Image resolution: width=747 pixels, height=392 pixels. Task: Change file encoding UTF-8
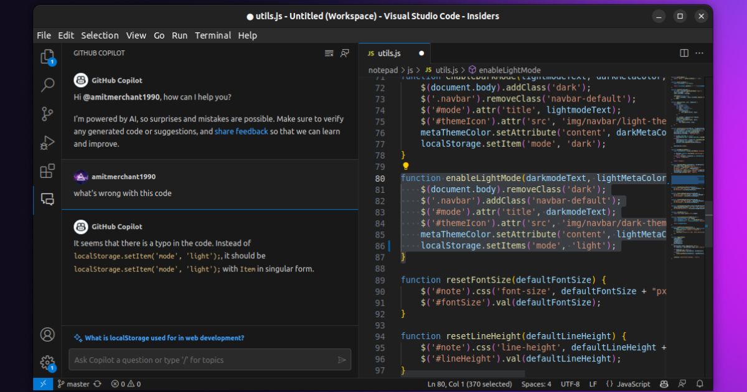click(570, 384)
